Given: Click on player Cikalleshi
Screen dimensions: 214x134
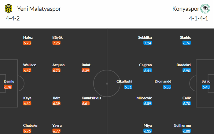Looking at the screenshot, I should coord(124,81).
